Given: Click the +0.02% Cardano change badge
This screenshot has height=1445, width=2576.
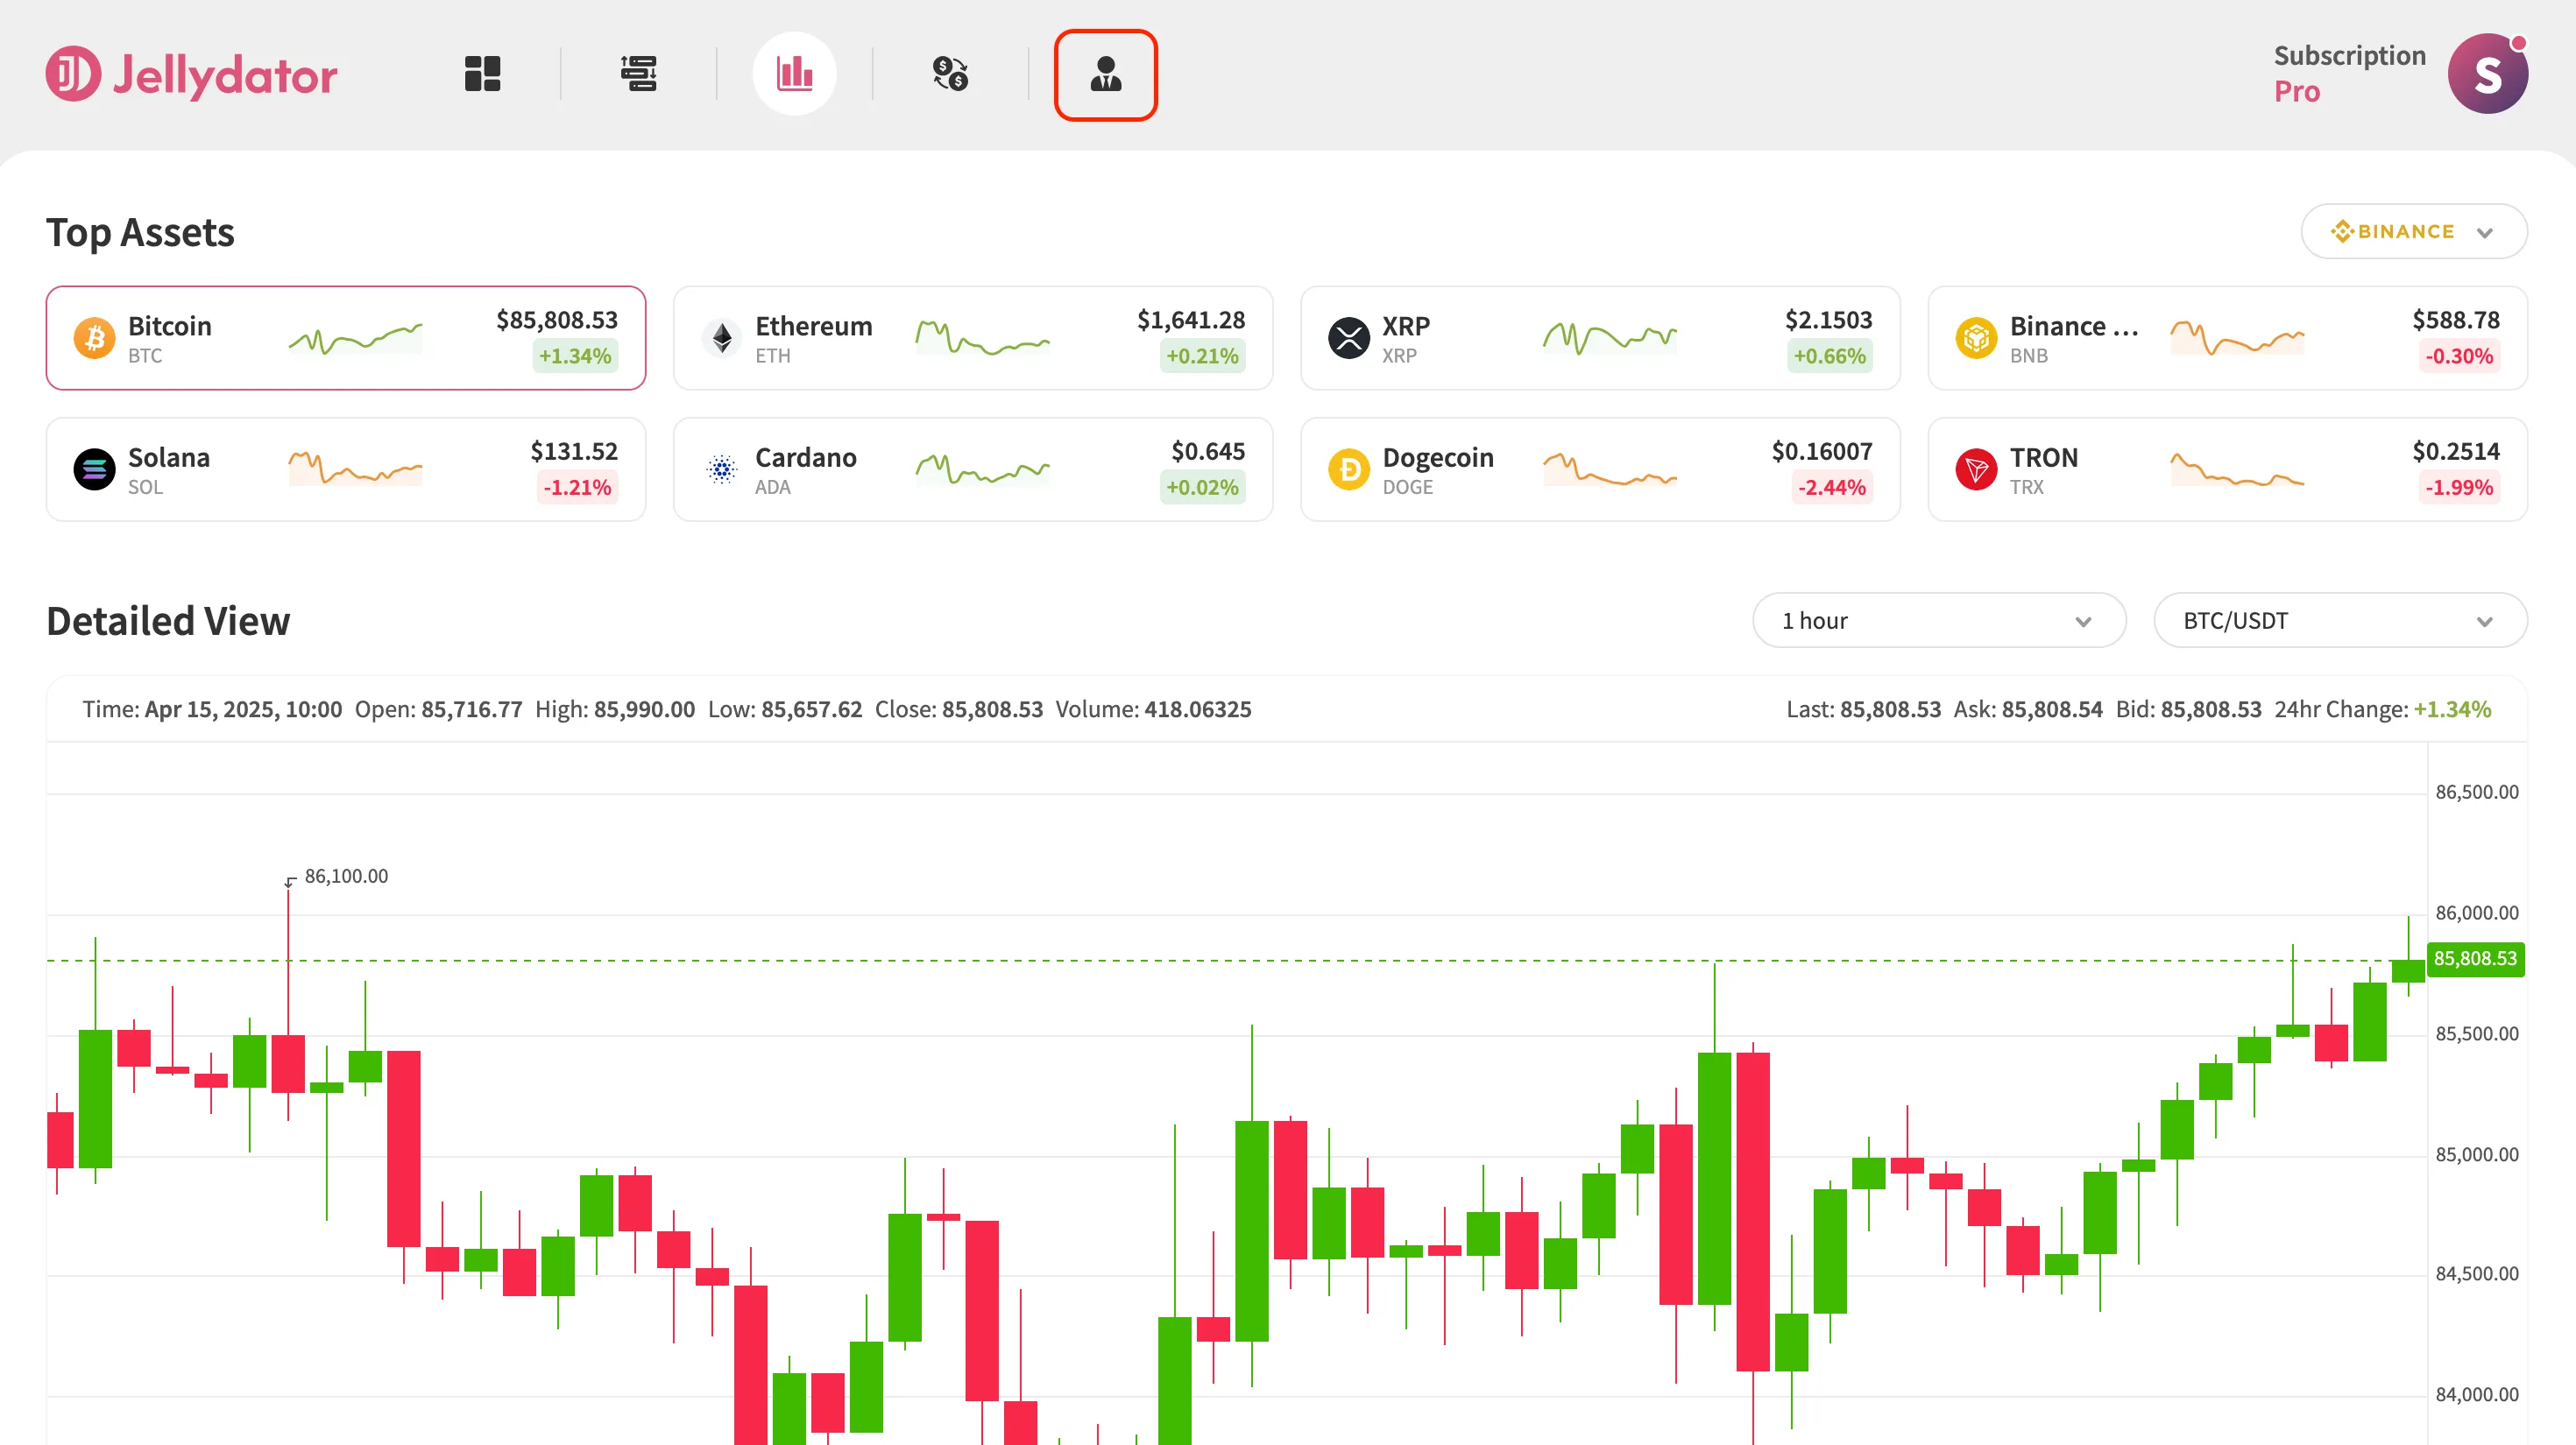Looking at the screenshot, I should pyautogui.click(x=1202, y=488).
